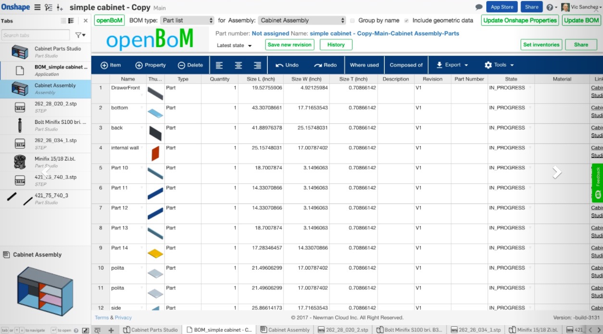This screenshot has width=603, height=334.
Task: Click the Delete toolbar button
Action: (x=190, y=65)
